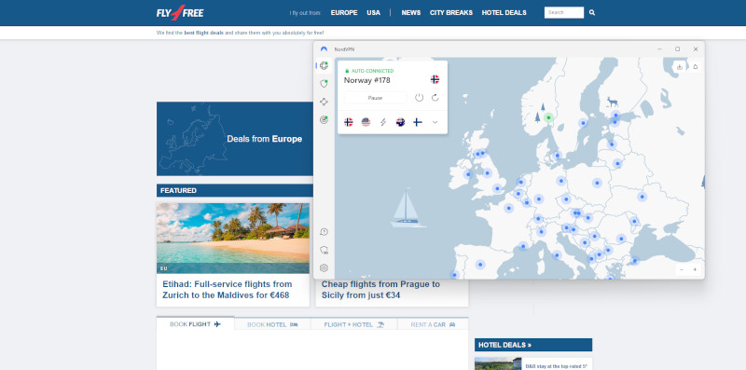Reconnect using the refresh arrow icon
Image resolution: width=746 pixels, height=370 pixels.
pyautogui.click(x=435, y=98)
